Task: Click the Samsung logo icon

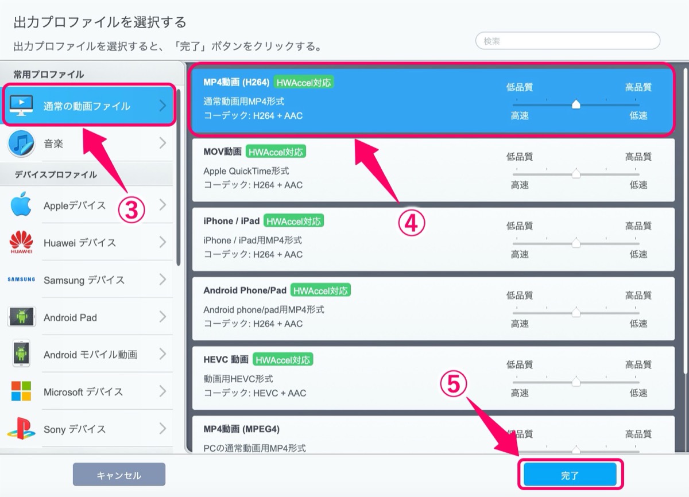Action: (x=21, y=279)
